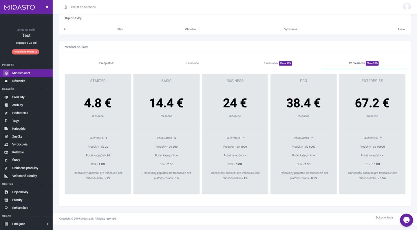Click the Zľava 10% badge
This screenshot has height=230, width=417.
pyautogui.click(x=286, y=63)
